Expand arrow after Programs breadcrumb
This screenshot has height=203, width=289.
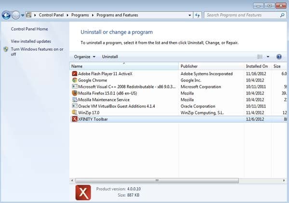click(x=92, y=15)
